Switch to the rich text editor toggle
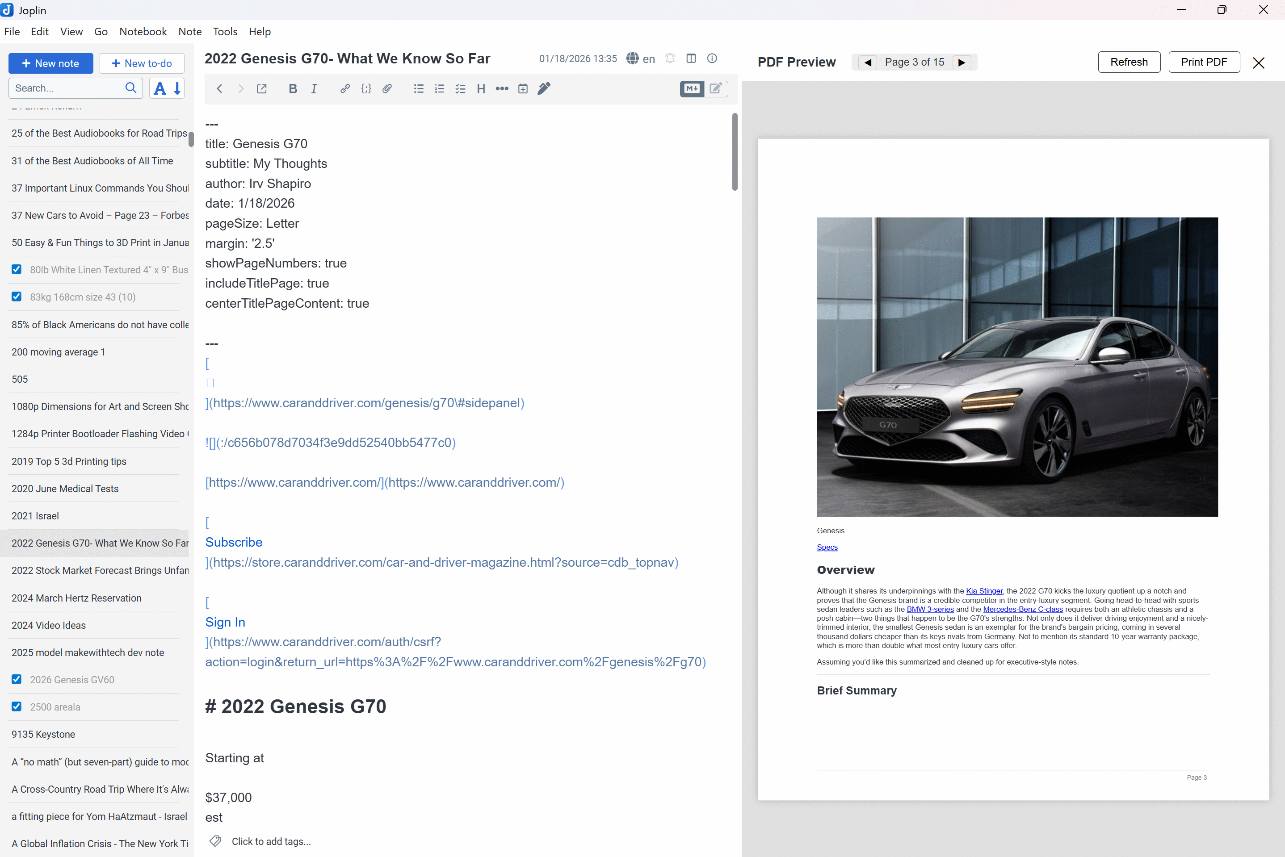 [716, 88]
